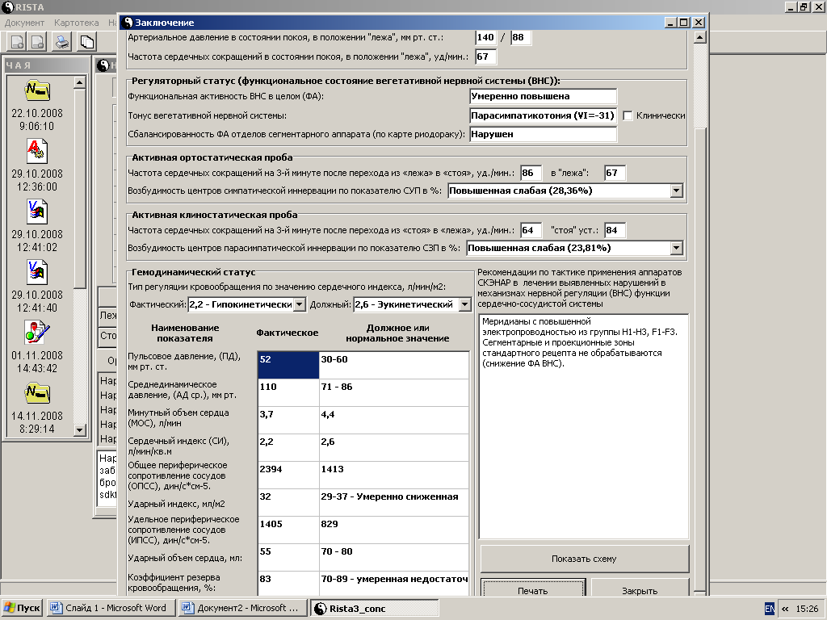Select the record dated 22.10.2008 9:06:10
Image resolution: width=827 pixels, height=620 pixels.
tap(37, 105)
